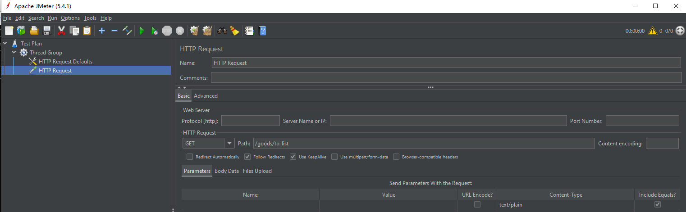Screen dimensions: 686x212
Task: Switch to the Advanced tab
Action: pos(206,96)
